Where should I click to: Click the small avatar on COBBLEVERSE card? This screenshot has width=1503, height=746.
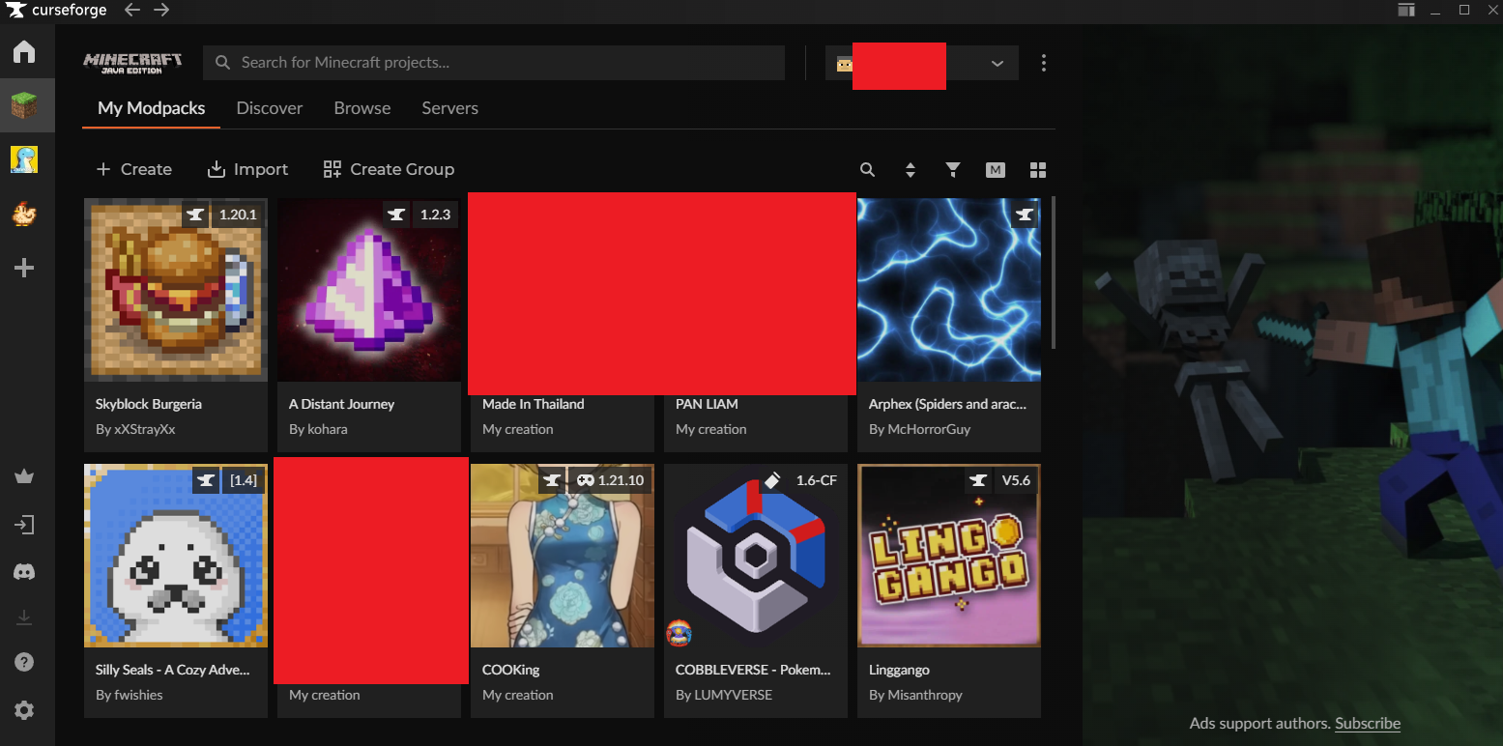point(679,633)
